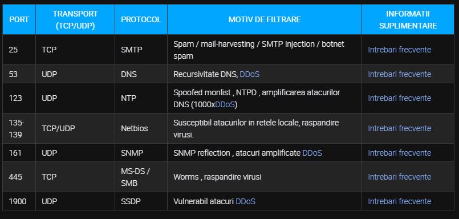Click the TRANSPORT (TCP/UDP) column header
The image size is (459, 219).
[75, 19]
